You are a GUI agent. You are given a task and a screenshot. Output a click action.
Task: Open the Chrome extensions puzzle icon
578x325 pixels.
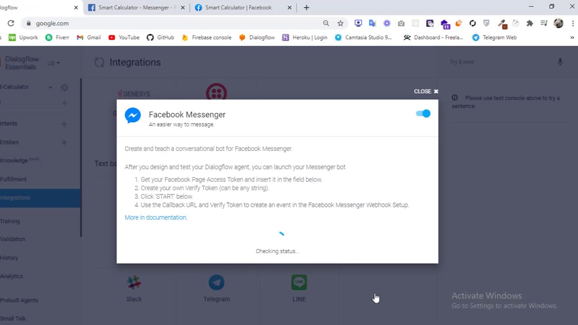click(530, 23)
